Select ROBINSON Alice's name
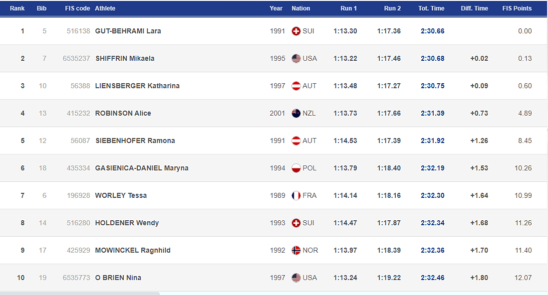 point(123,113)
